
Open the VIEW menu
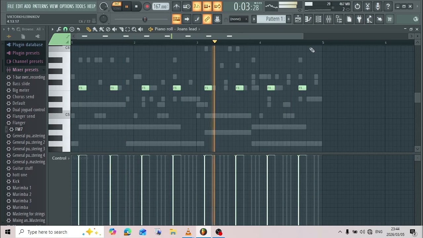tap(54, 6)
